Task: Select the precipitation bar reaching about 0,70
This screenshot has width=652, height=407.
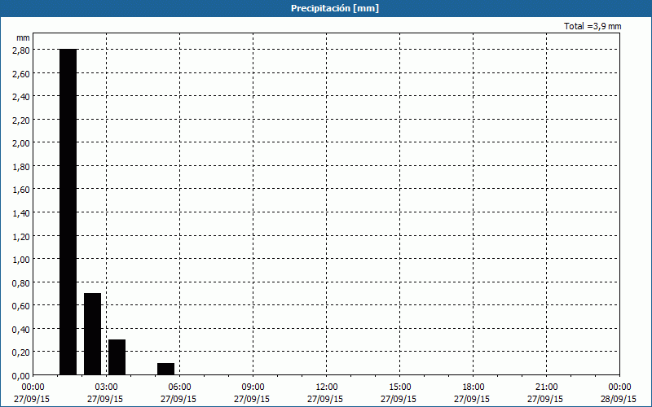Action: pos(92,334)
